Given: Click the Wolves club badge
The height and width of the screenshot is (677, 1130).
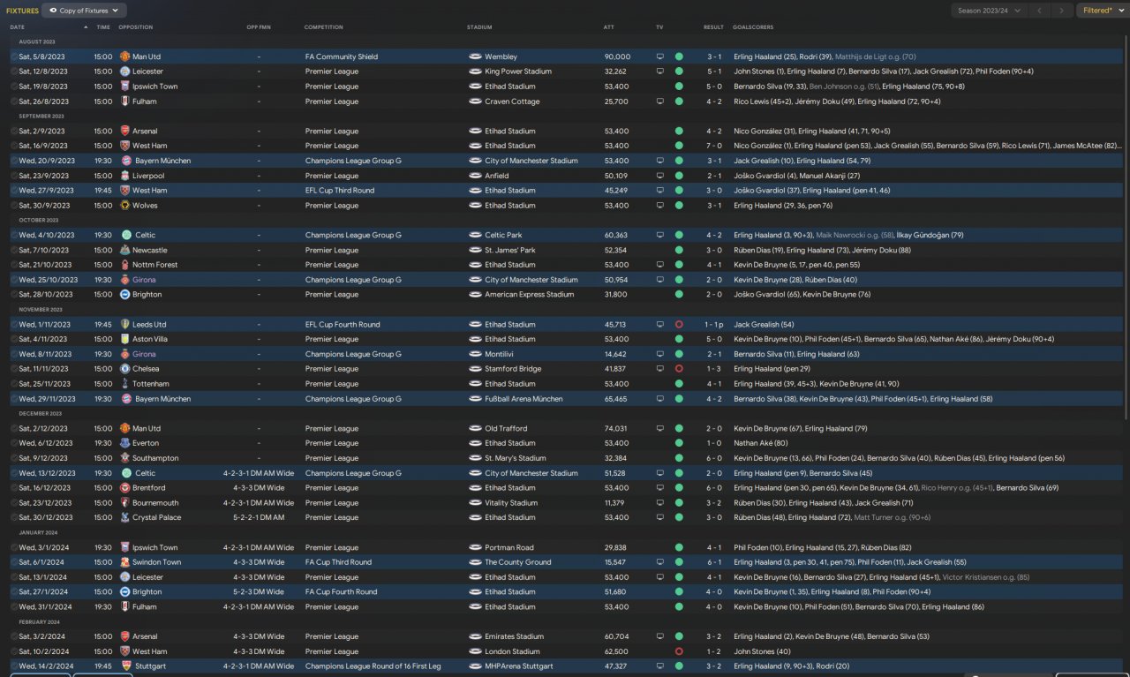Looking at the screenshot, I should (x=125, y=206).
